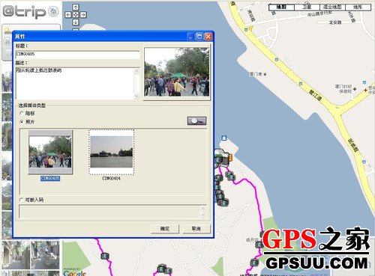Cancel dialog with 取消 button

196,229
